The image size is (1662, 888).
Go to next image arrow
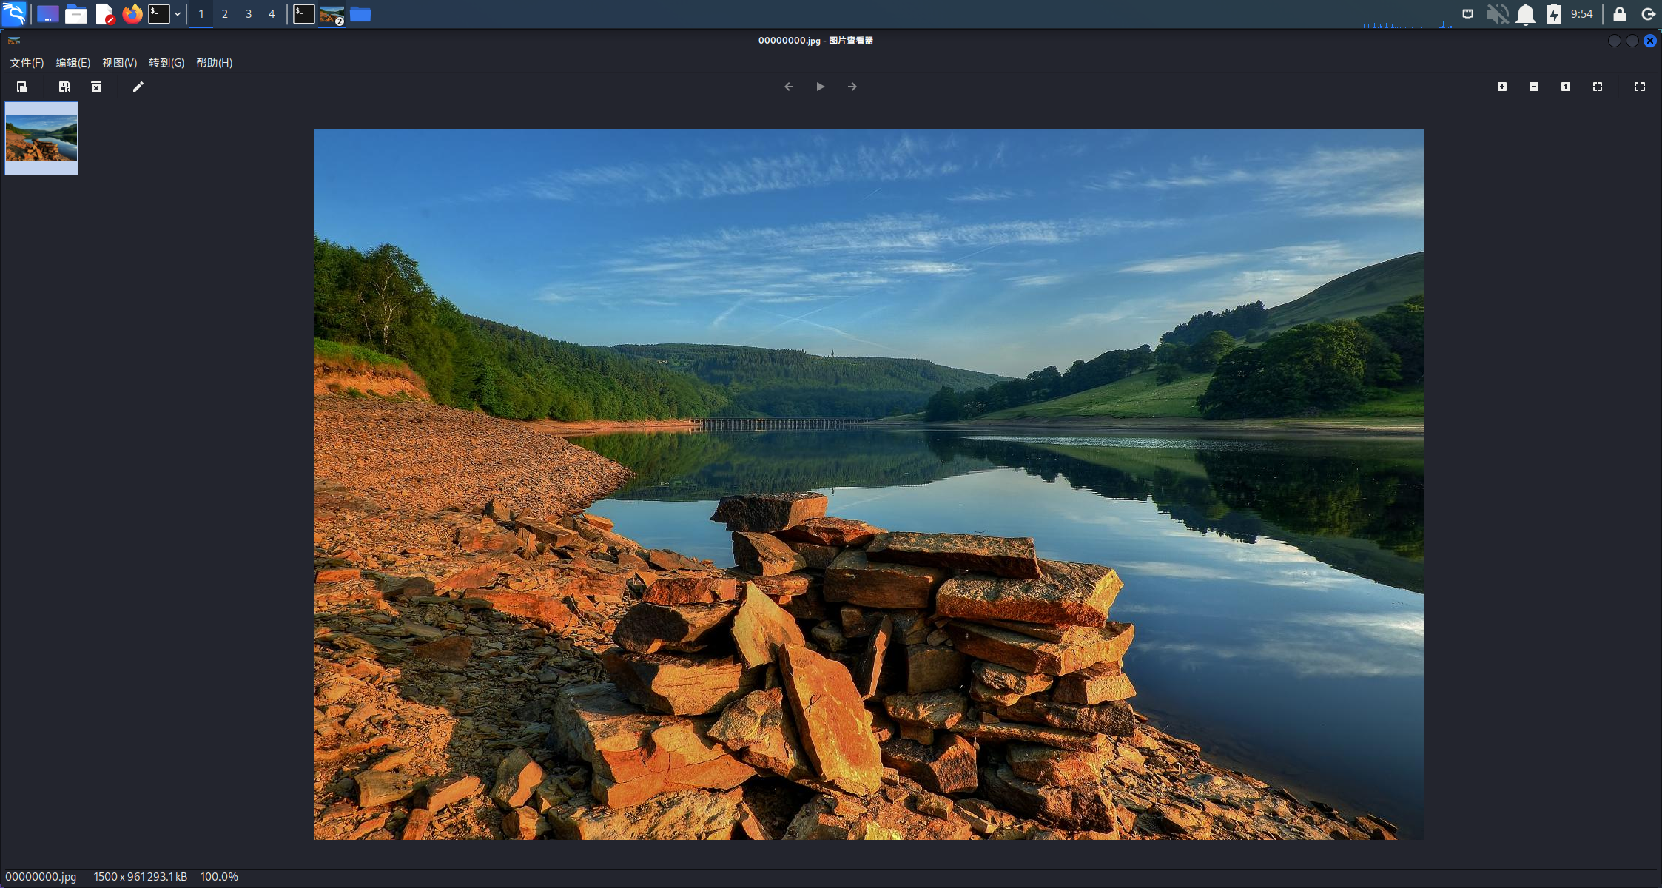click(852, 87)
